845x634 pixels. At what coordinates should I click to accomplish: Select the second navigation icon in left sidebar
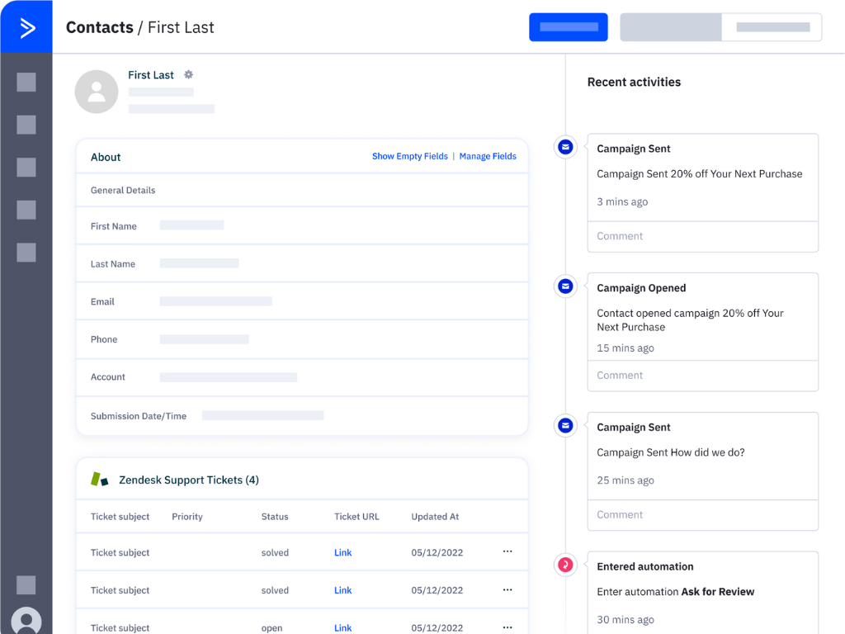(x=26, y=125)
